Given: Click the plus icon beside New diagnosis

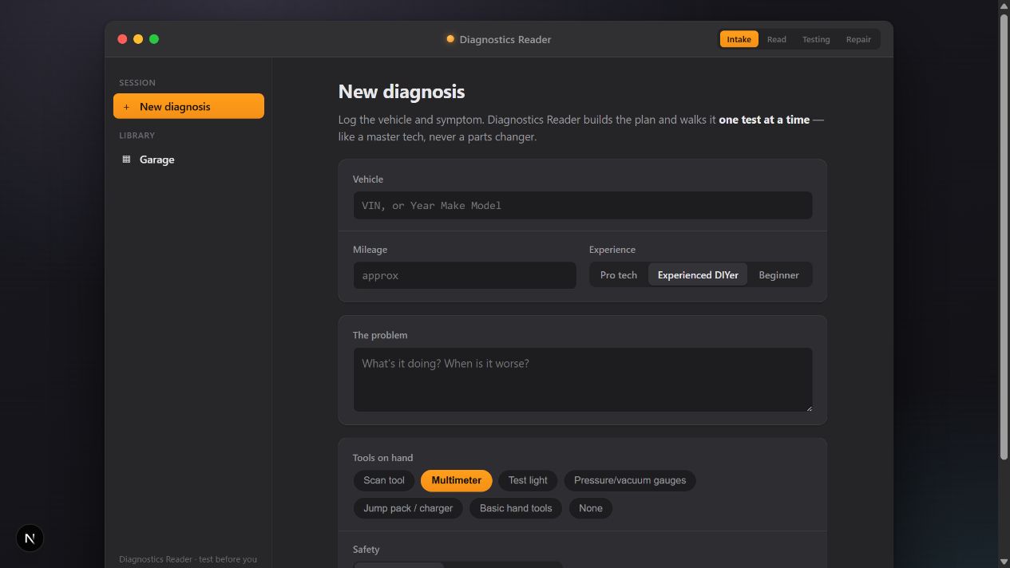Looking at the screenshot, I should (126, 107).
